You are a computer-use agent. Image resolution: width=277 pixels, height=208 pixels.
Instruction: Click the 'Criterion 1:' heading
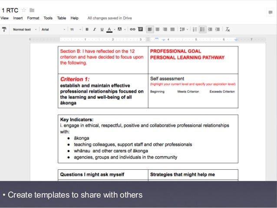75,79
